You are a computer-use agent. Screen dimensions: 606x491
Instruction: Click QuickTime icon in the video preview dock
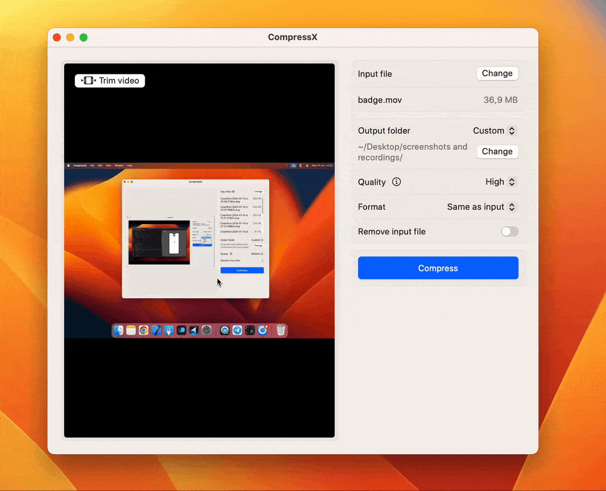[225, 331]
